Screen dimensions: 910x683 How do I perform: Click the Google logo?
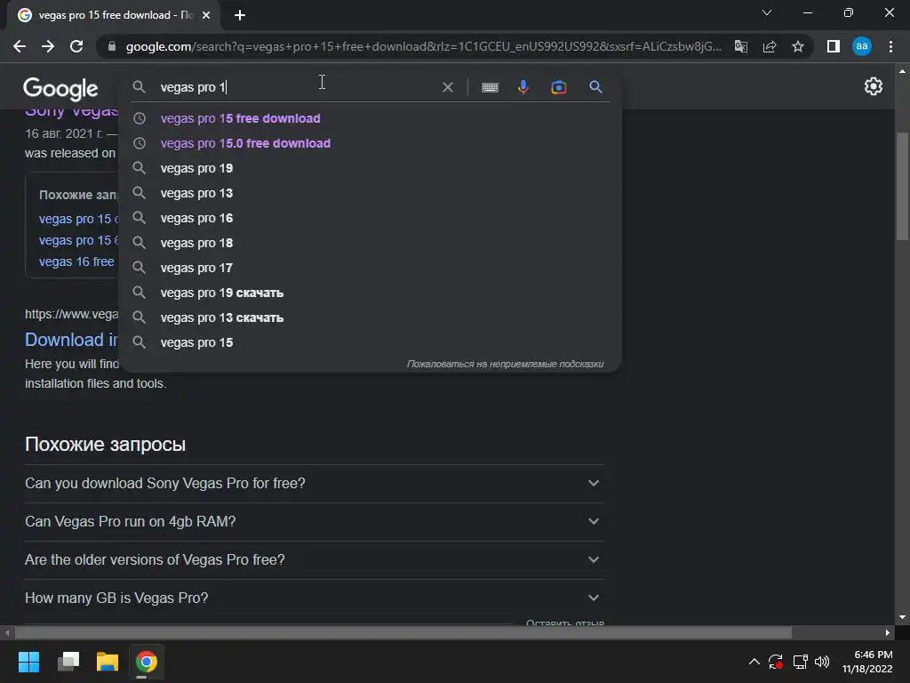60,88
